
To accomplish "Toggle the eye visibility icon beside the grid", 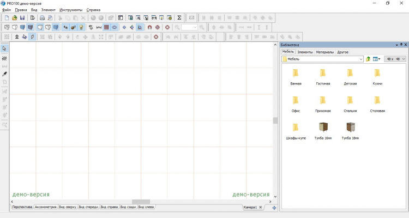I will click(115, 27).
